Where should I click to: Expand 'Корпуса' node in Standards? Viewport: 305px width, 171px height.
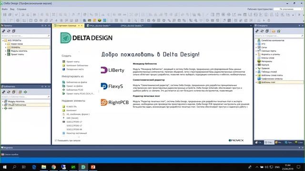[x=256, y=65]
